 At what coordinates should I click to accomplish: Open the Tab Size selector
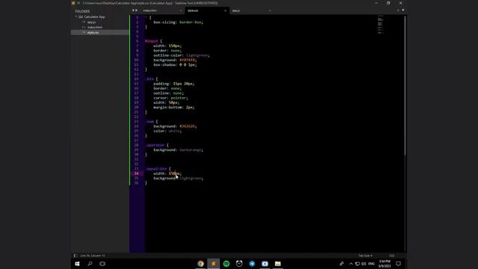(x=365, y=256)
